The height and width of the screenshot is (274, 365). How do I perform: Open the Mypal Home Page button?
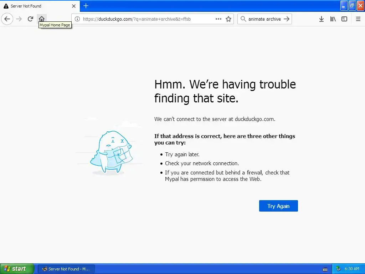click(42, 19)
